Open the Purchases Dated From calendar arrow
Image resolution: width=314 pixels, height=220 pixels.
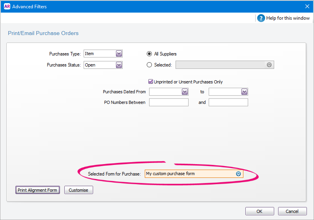185,92
